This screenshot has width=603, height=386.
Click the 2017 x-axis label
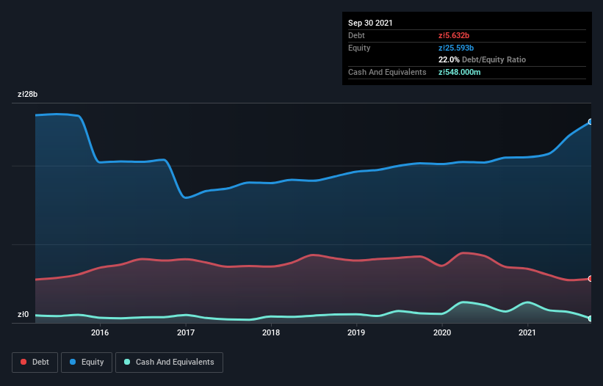(x=186, y=332)
